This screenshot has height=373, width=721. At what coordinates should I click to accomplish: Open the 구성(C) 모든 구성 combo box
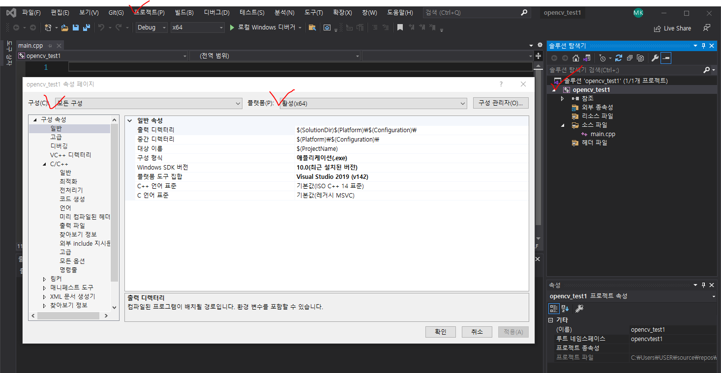(148, 103)
